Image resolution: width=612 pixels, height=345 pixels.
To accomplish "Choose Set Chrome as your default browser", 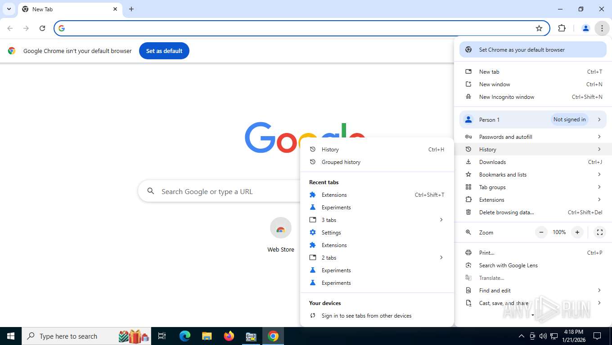I will click(x=533, y=50).
